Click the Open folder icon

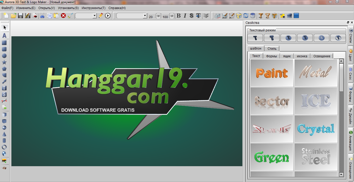pyautogui.click(x=13, y=16)
